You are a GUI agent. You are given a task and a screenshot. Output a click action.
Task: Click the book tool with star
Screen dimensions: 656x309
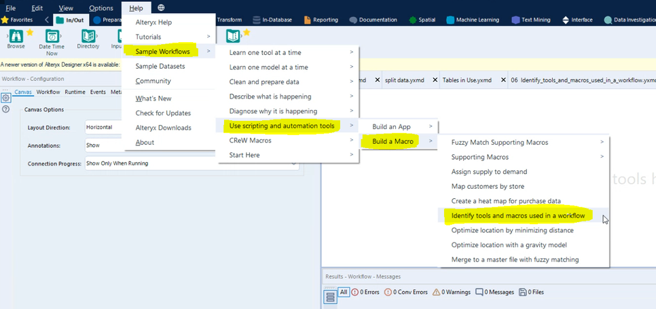[x=233, y=36]
